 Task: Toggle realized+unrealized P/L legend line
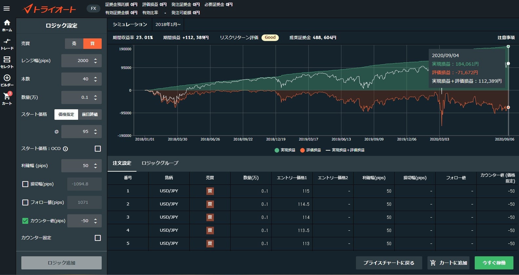(x=328, y=150)
